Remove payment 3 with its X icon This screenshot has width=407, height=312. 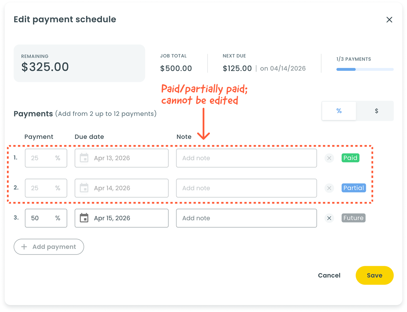tap(329, 218)
